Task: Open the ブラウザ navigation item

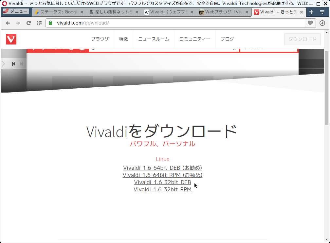Action: (100, 39)
